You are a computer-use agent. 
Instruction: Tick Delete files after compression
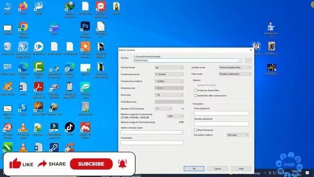195,95
